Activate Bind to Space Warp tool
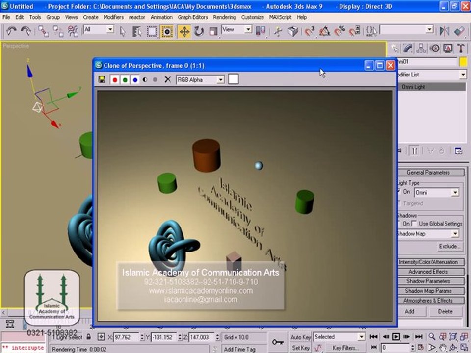 (x=73, y=31)
